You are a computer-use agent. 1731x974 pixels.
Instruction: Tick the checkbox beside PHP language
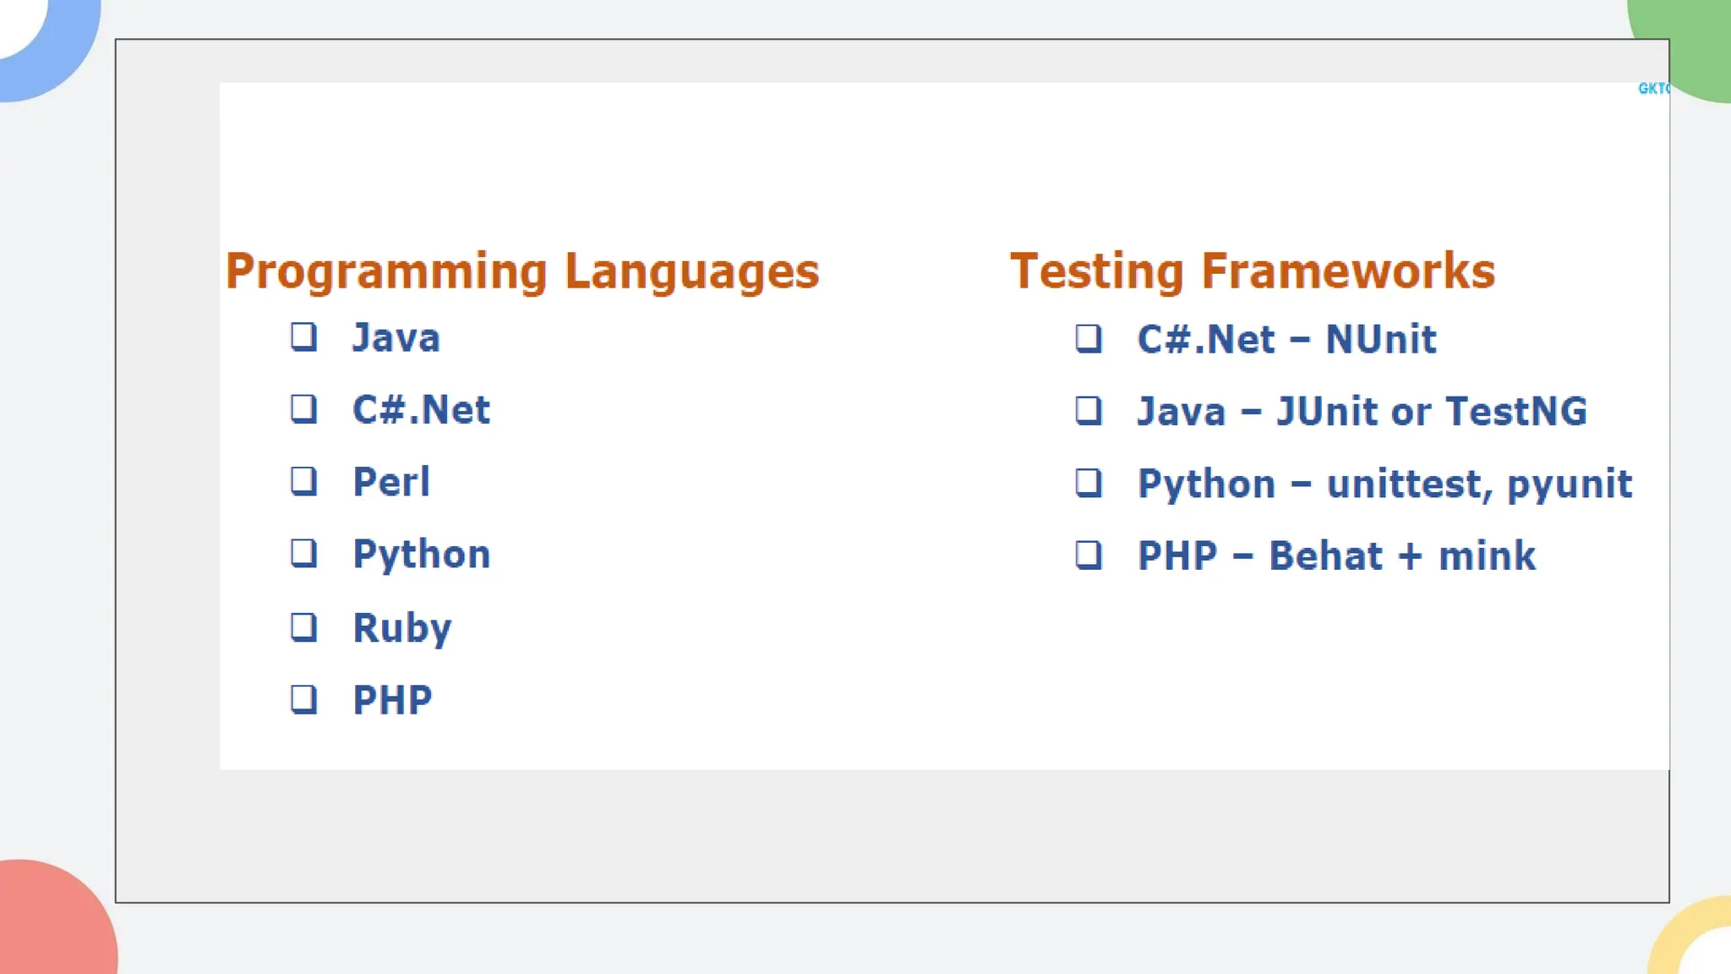click(x=303, y=699)
